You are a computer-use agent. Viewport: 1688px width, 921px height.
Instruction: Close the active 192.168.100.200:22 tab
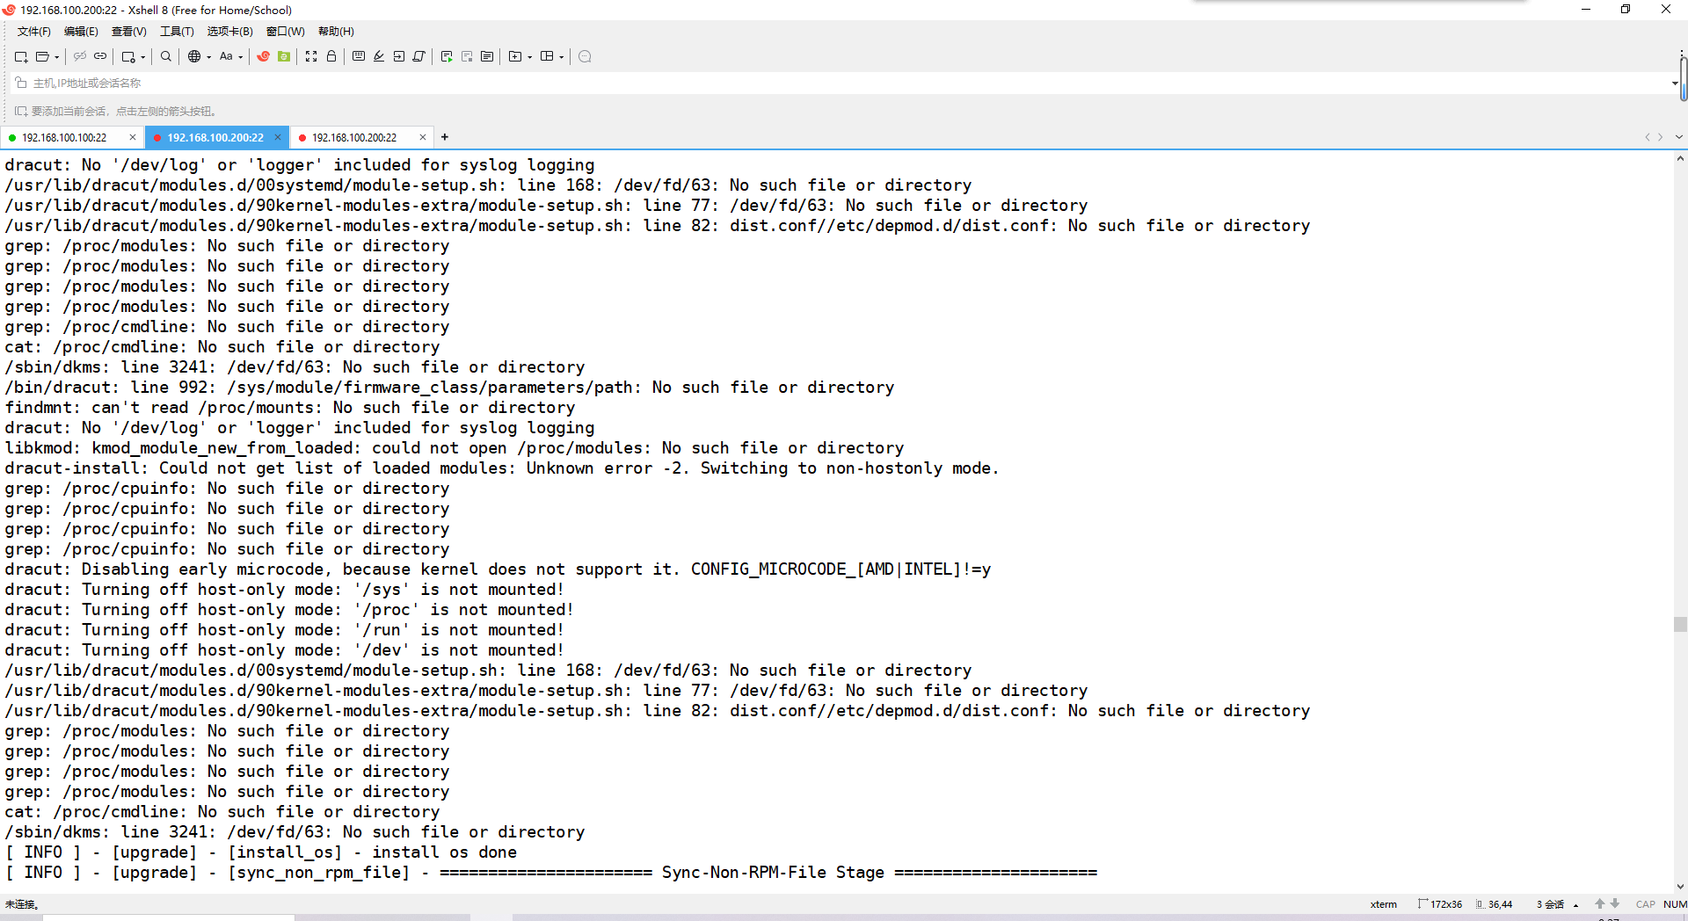coord(278,137)
